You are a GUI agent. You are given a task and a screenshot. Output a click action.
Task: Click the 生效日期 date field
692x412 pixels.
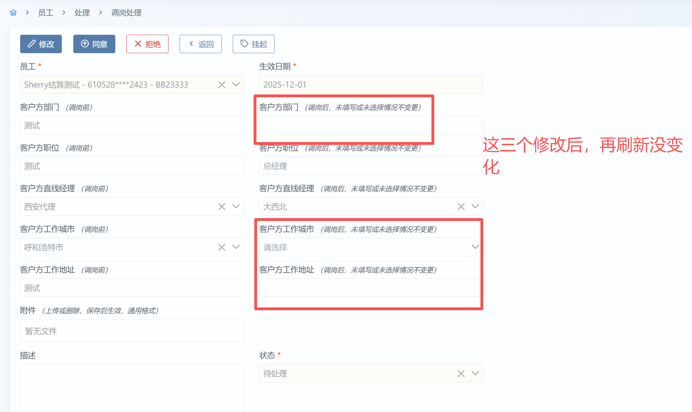coord(371,85)
